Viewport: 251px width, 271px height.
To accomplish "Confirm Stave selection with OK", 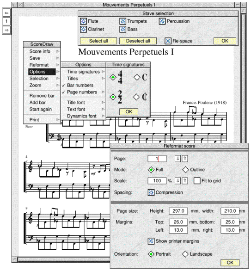I will pos(225,41).
